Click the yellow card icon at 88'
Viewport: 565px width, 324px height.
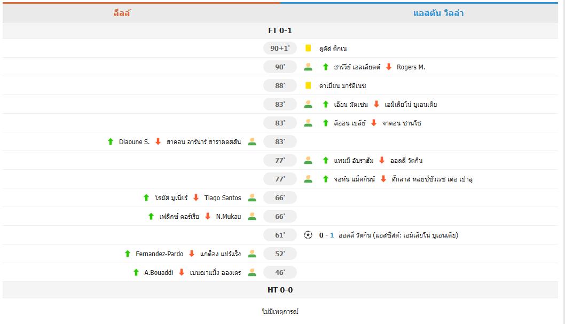308,85
